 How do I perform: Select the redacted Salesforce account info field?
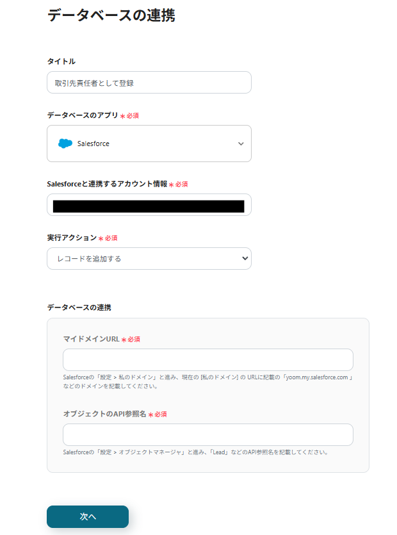149,204
